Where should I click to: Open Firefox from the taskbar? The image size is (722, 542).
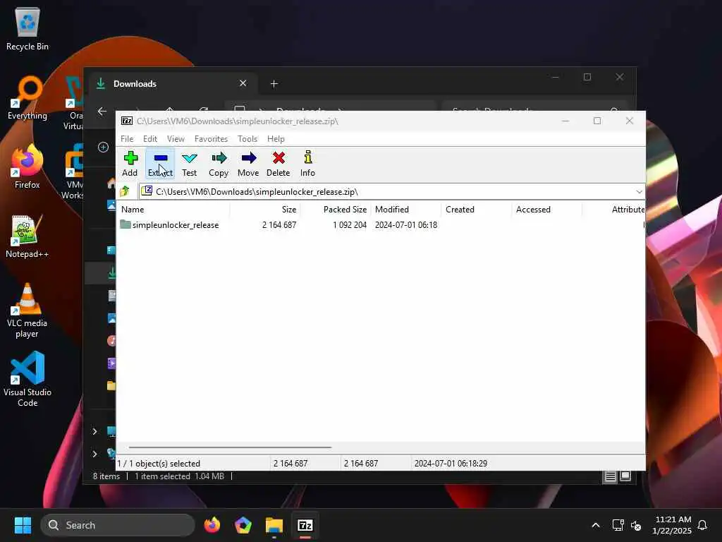click(212, 525)
